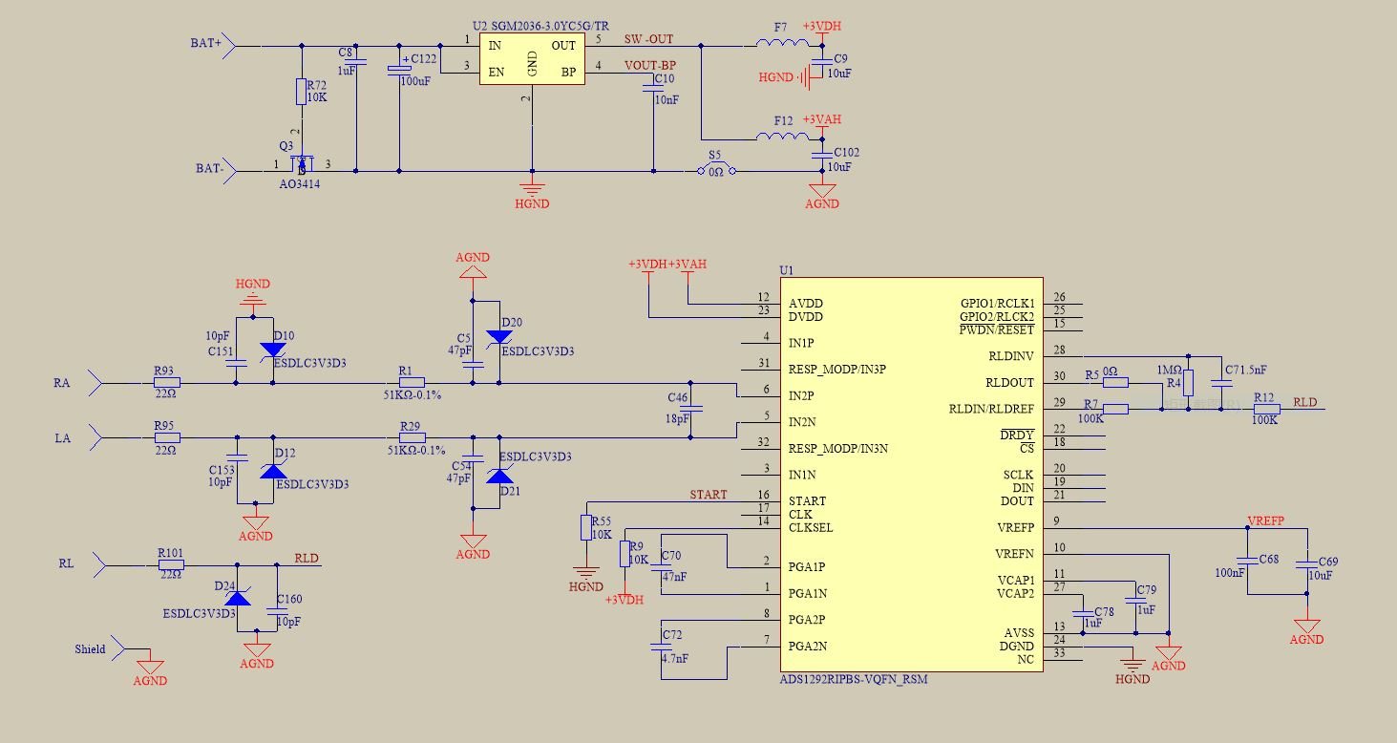
Task: Click the RA electrode port
Action: tap(95, 383)
